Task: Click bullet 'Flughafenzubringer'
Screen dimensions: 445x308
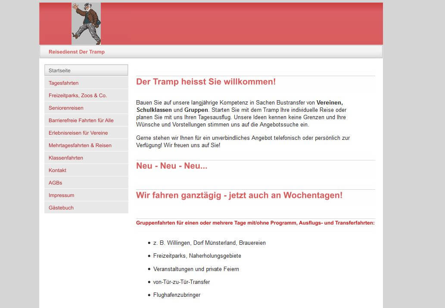Action: 177,295
